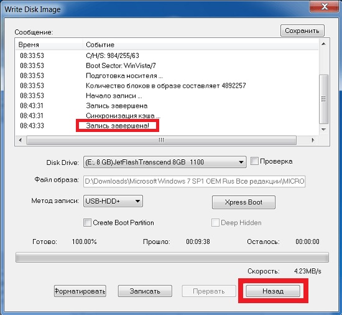Open the Метод записи USB-HDD+ dropdown
This screenshot has width=342, height=315.
[x=113, y=201]
